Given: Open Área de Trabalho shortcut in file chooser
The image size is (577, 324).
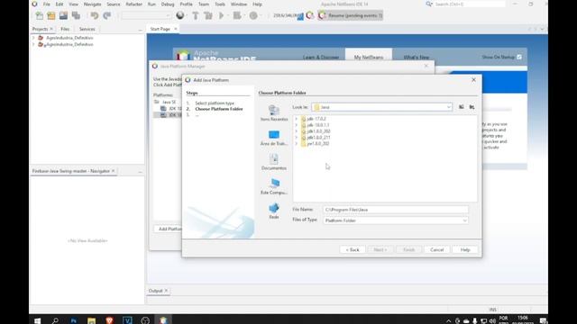Looking at the screenshot, I should tap(274, 138).
